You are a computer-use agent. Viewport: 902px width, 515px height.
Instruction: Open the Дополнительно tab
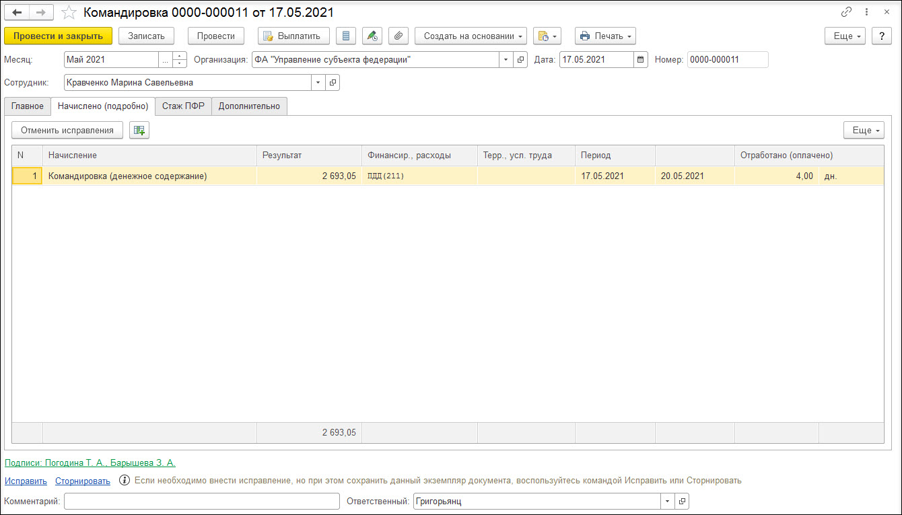[x=249, y=106]
